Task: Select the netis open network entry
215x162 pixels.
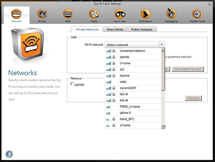Action: pyautogui.click(x=133, y=82)
